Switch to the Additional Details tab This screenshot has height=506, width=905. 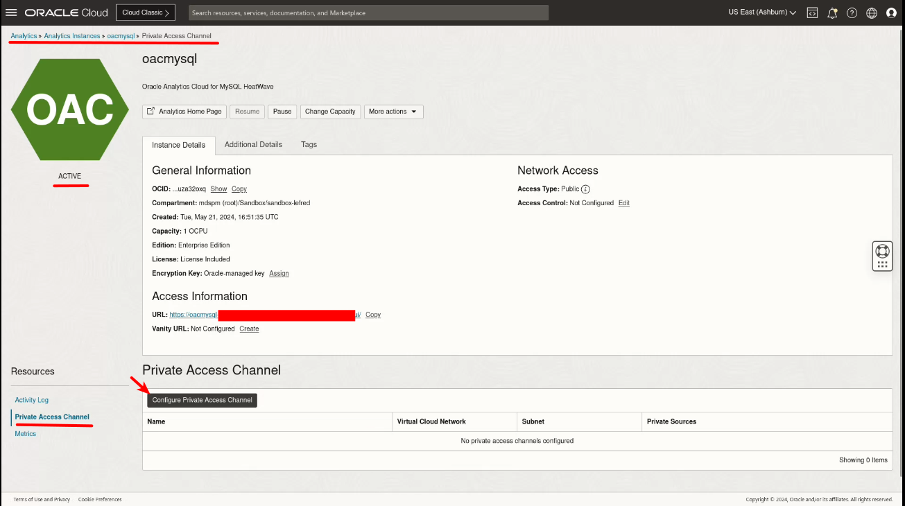click(253, 144)
